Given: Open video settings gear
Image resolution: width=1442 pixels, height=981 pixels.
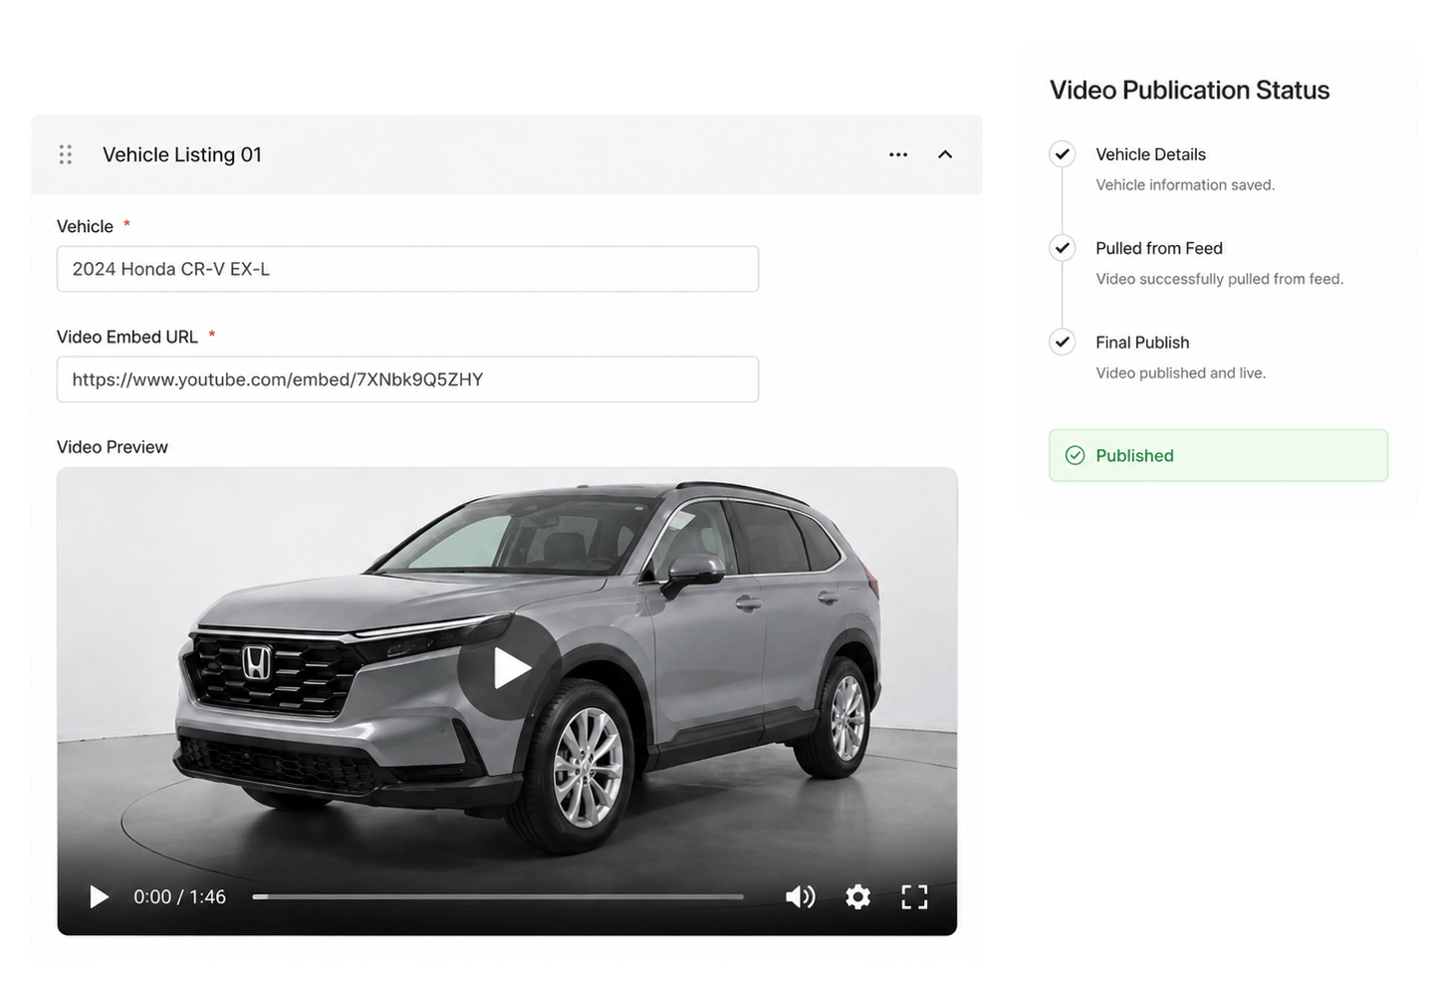Looking at the screenshot, I should 857,896.
